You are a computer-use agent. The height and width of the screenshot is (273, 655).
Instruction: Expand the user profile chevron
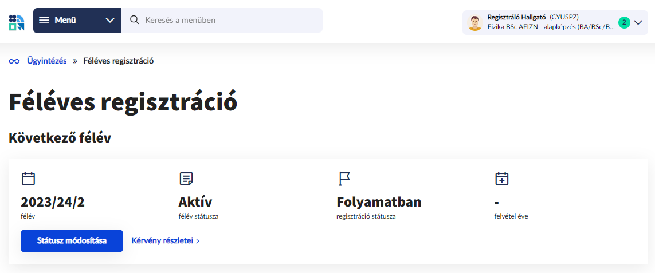click(638, 22)
